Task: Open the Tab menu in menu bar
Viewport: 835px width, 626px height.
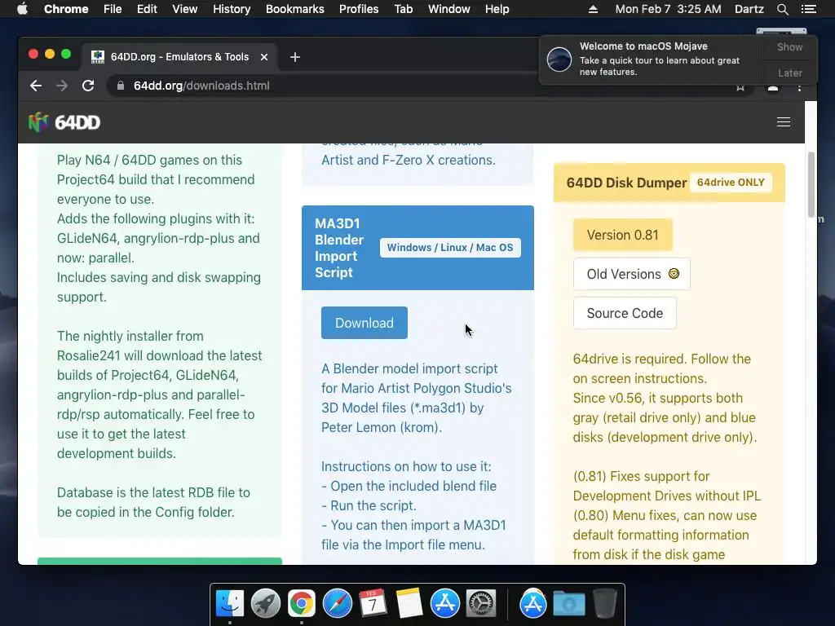Action: [x=403, y=9]
